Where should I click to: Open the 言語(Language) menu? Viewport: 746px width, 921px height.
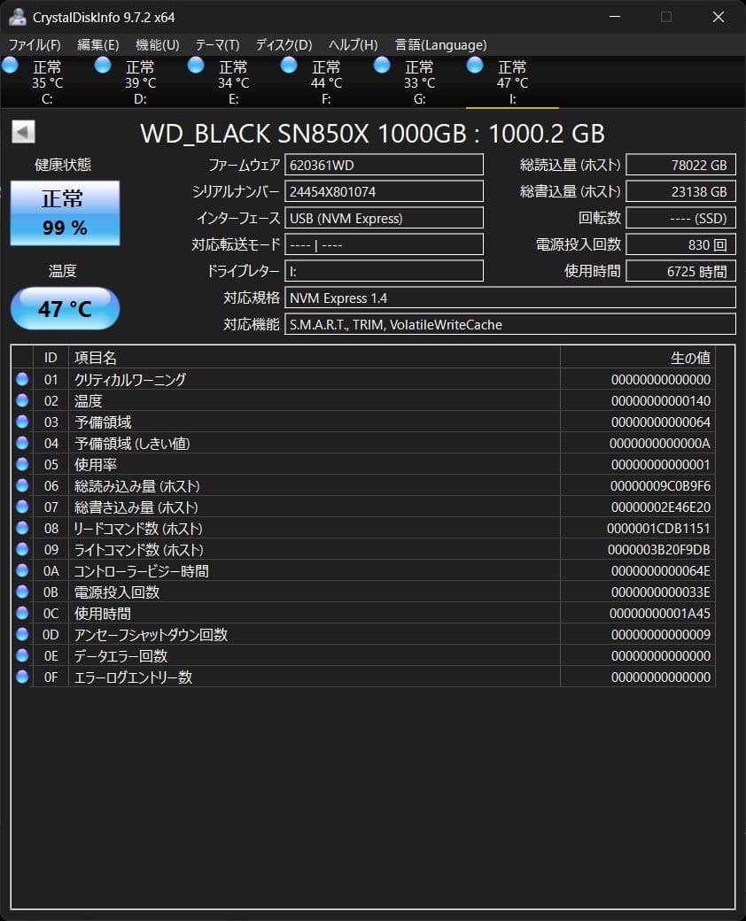pyautogui.click(x=443, y=44)
